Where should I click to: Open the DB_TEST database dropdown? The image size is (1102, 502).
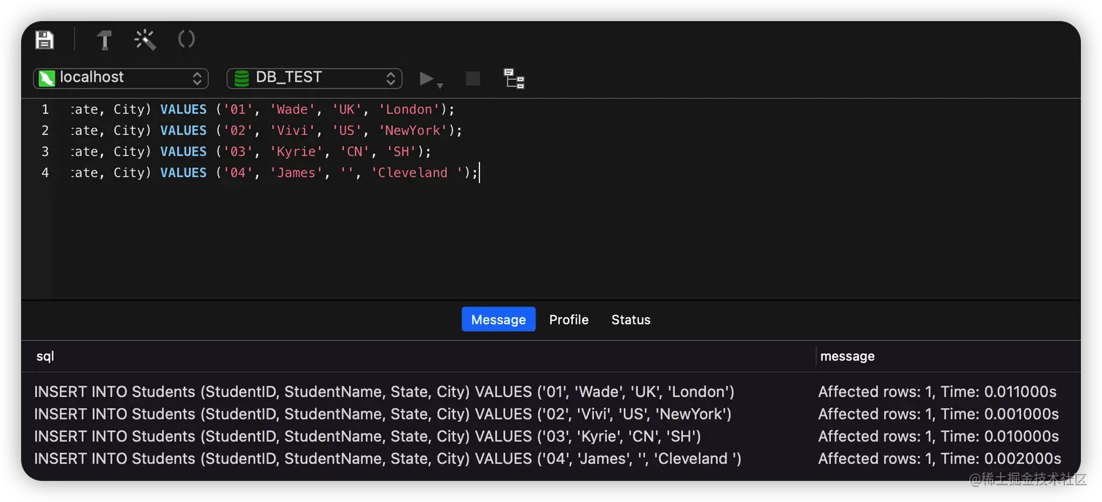[x=314, y=78]
